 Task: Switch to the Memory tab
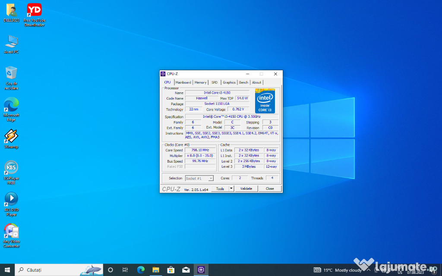[x=200, y=82]
